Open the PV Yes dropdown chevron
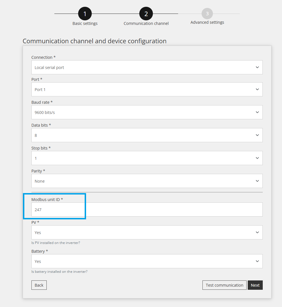Screen dimensions: 282x307 257,232
